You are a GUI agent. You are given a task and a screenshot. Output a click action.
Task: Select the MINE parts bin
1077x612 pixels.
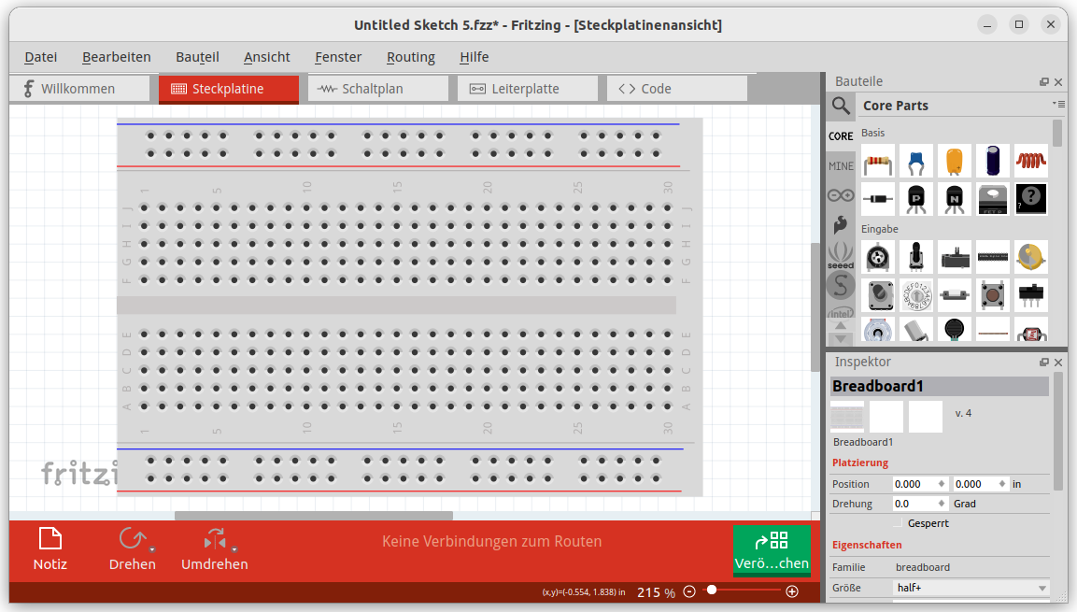(841, 166)
